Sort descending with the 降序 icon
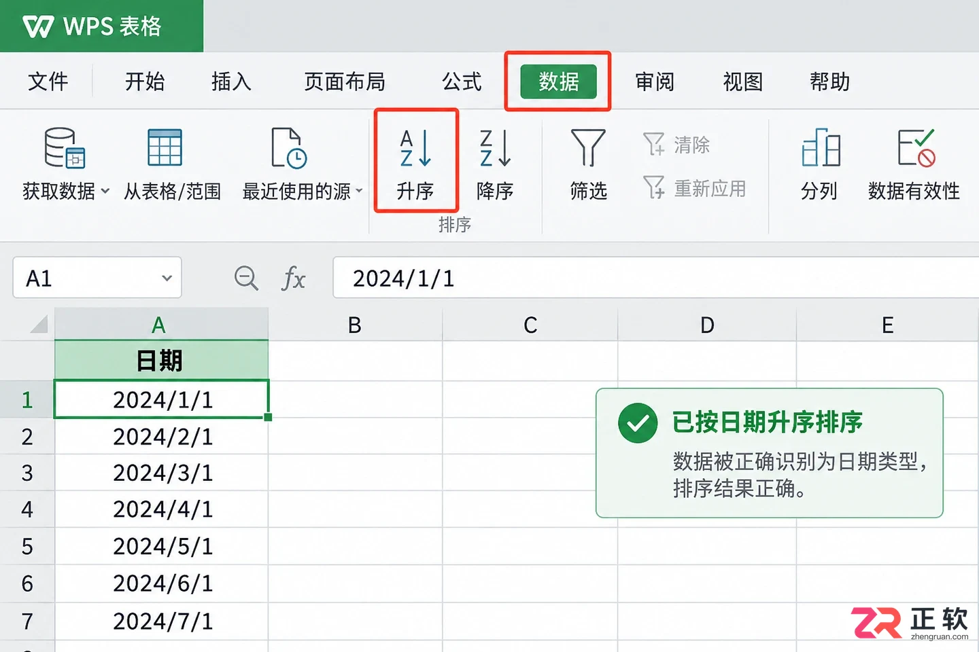 (495, 149)
